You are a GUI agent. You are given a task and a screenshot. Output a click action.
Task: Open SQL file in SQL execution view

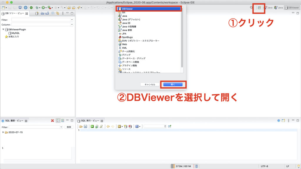click(81, 126)
